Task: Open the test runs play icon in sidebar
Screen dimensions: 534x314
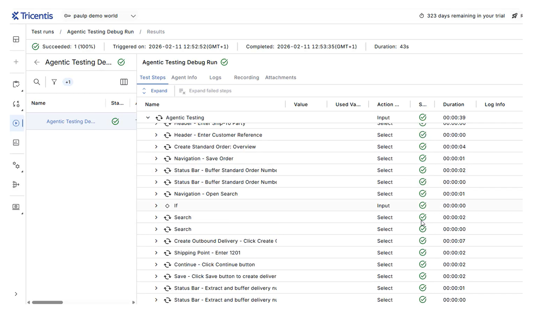Action: [16, 123]
